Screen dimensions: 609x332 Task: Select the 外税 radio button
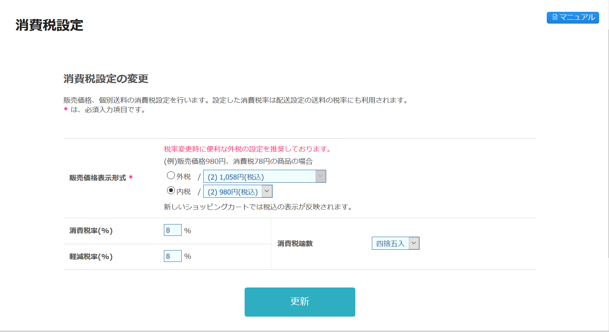171,176
